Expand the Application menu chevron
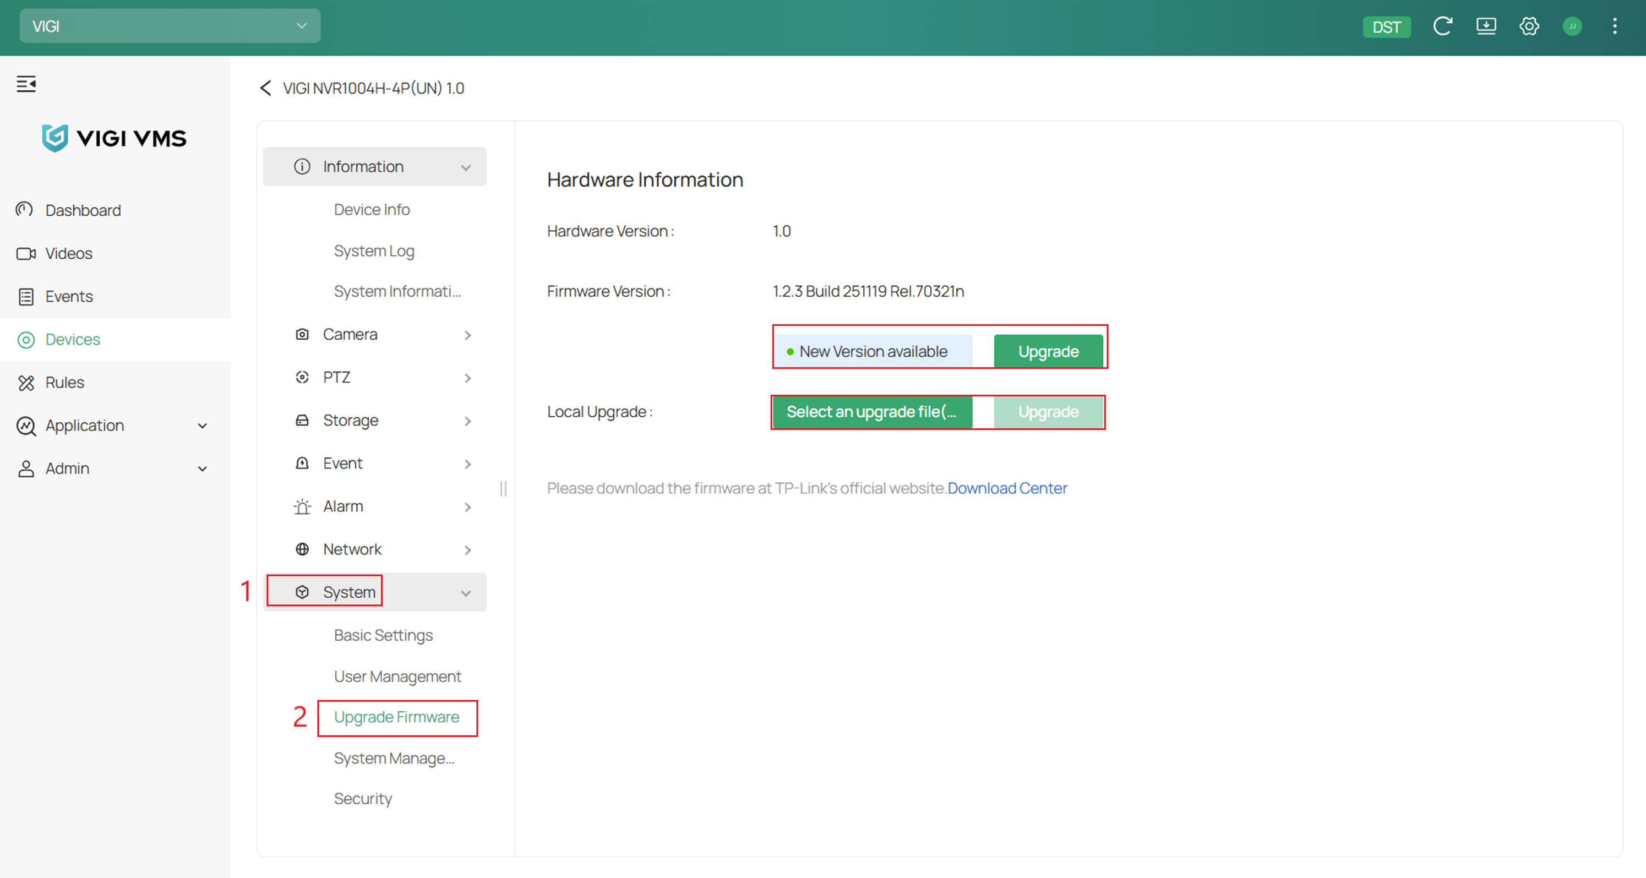 tap(203, 426)
